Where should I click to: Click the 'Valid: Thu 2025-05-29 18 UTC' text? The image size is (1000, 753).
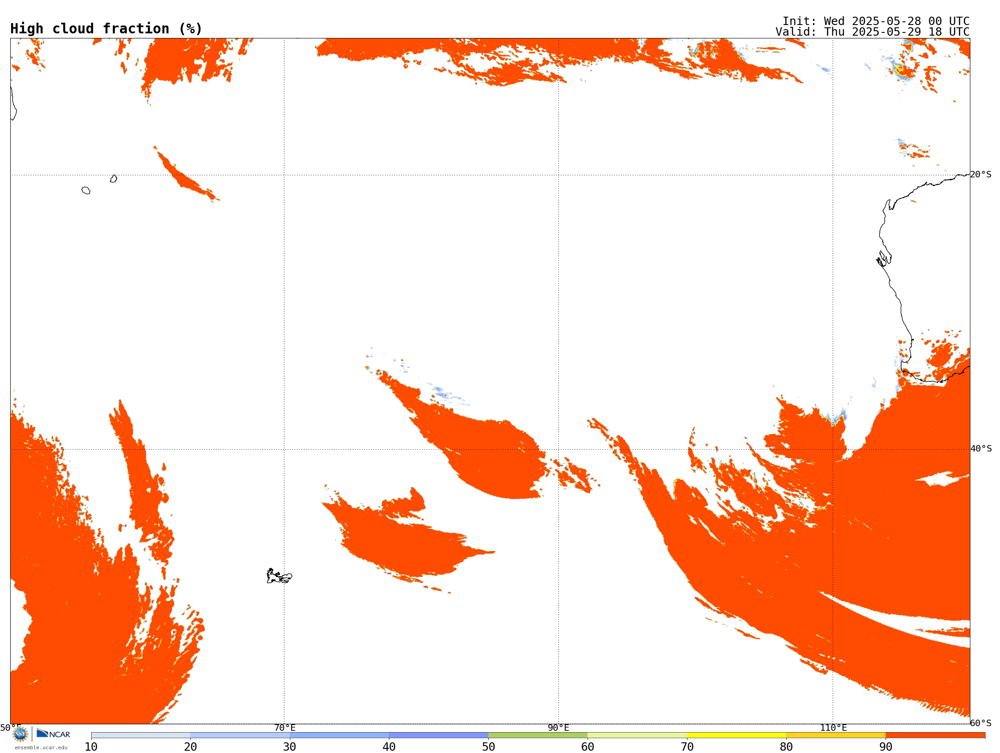pos(873,32)
